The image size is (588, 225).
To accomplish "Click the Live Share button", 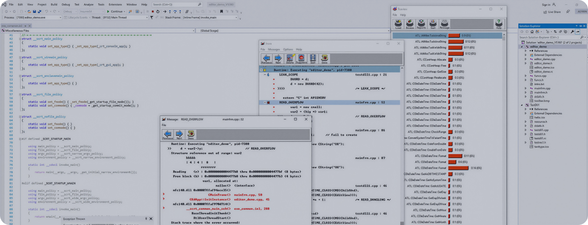I will [x=553, y=12].
